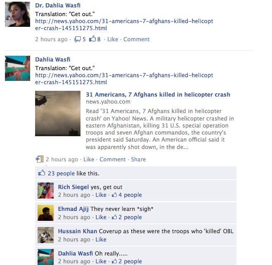Click the comment bubble icon showing 5 comments
Viewport: 272px width, 265px height.
78,39
